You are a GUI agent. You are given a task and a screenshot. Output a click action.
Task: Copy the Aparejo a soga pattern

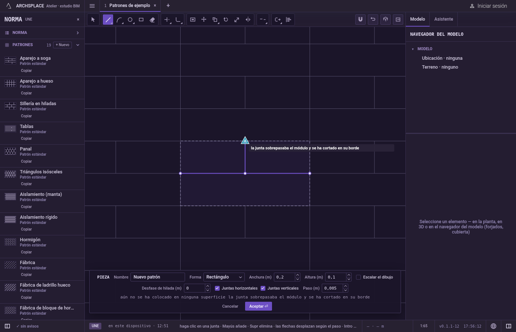pos(26,70)
